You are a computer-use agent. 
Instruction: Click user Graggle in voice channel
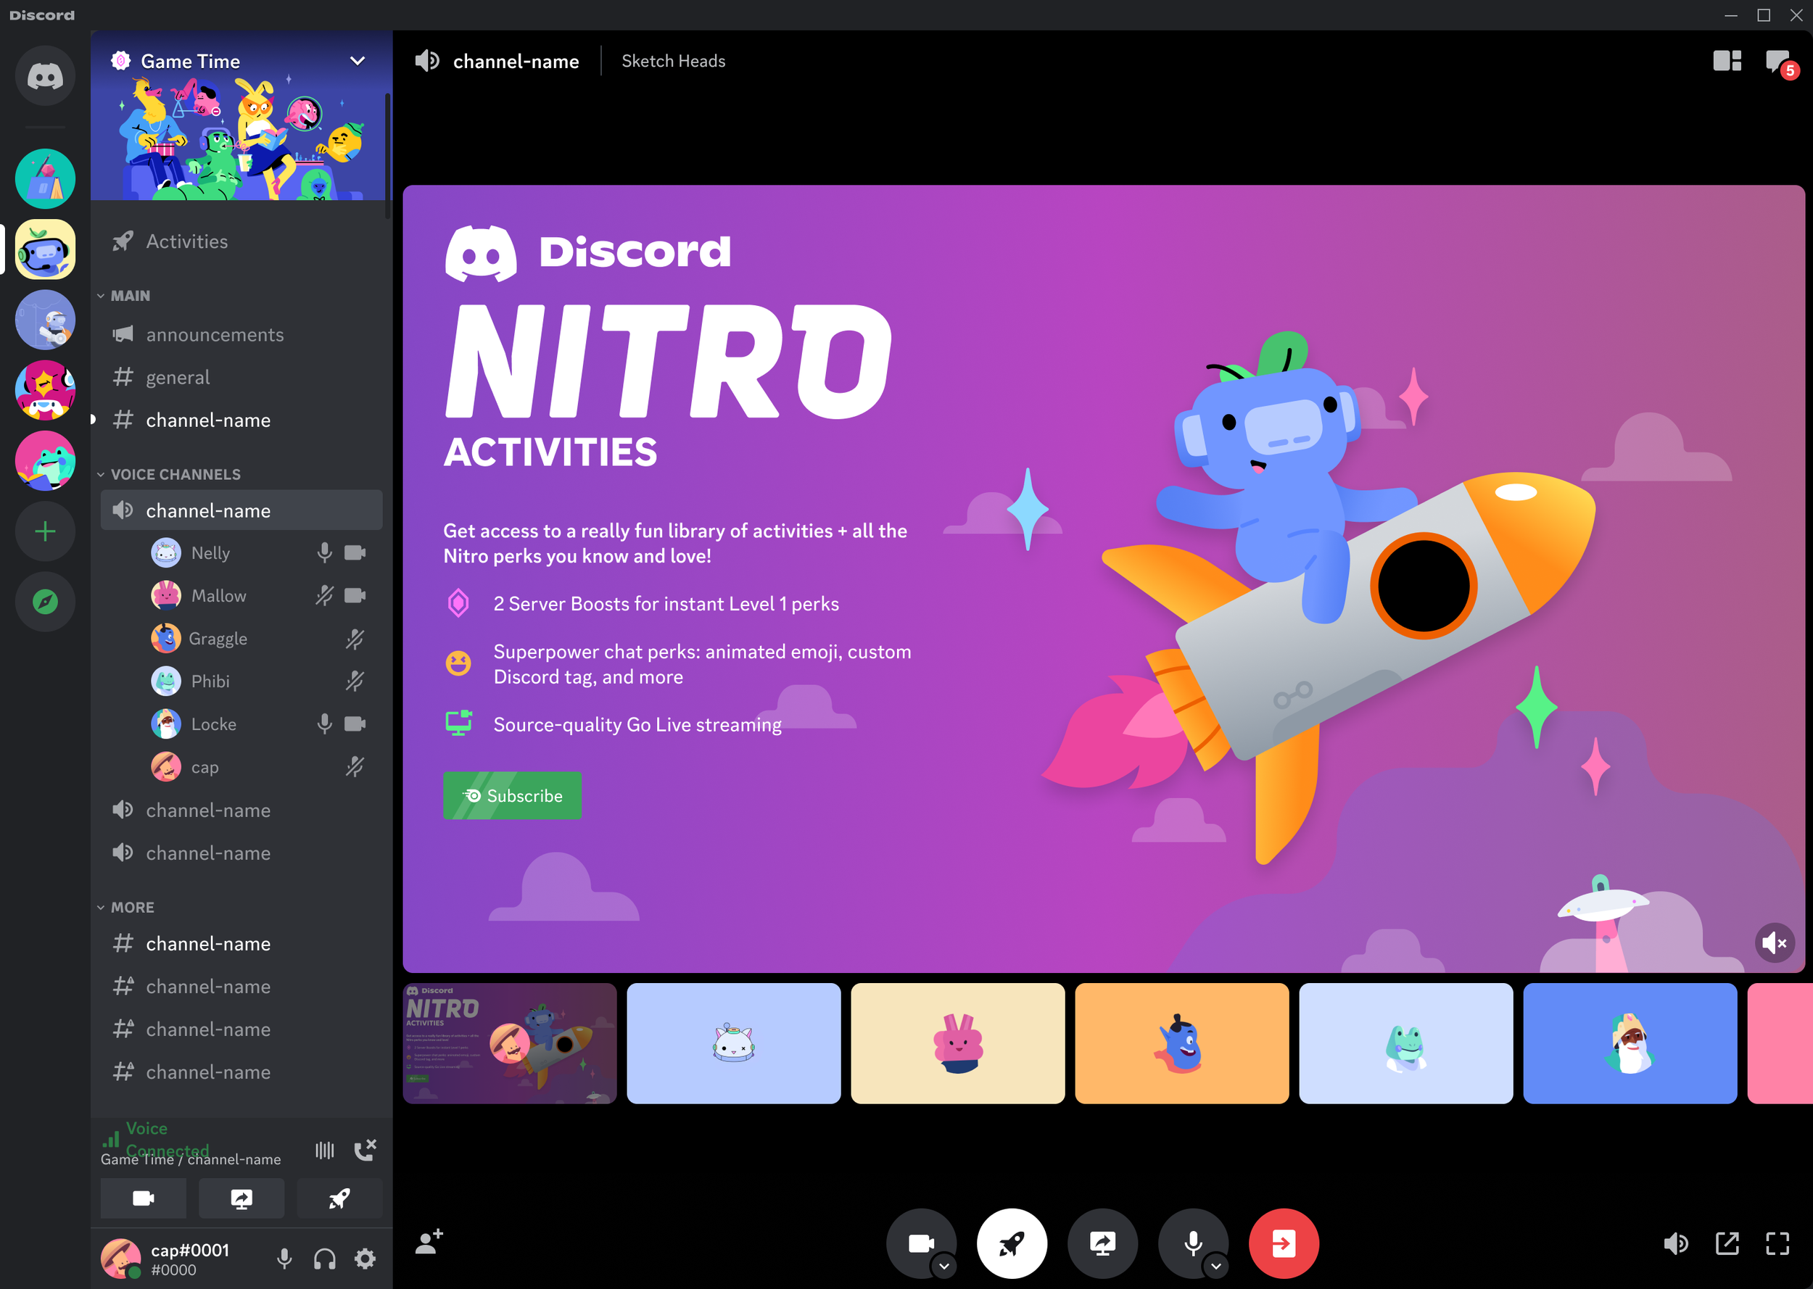click(259, 638)
